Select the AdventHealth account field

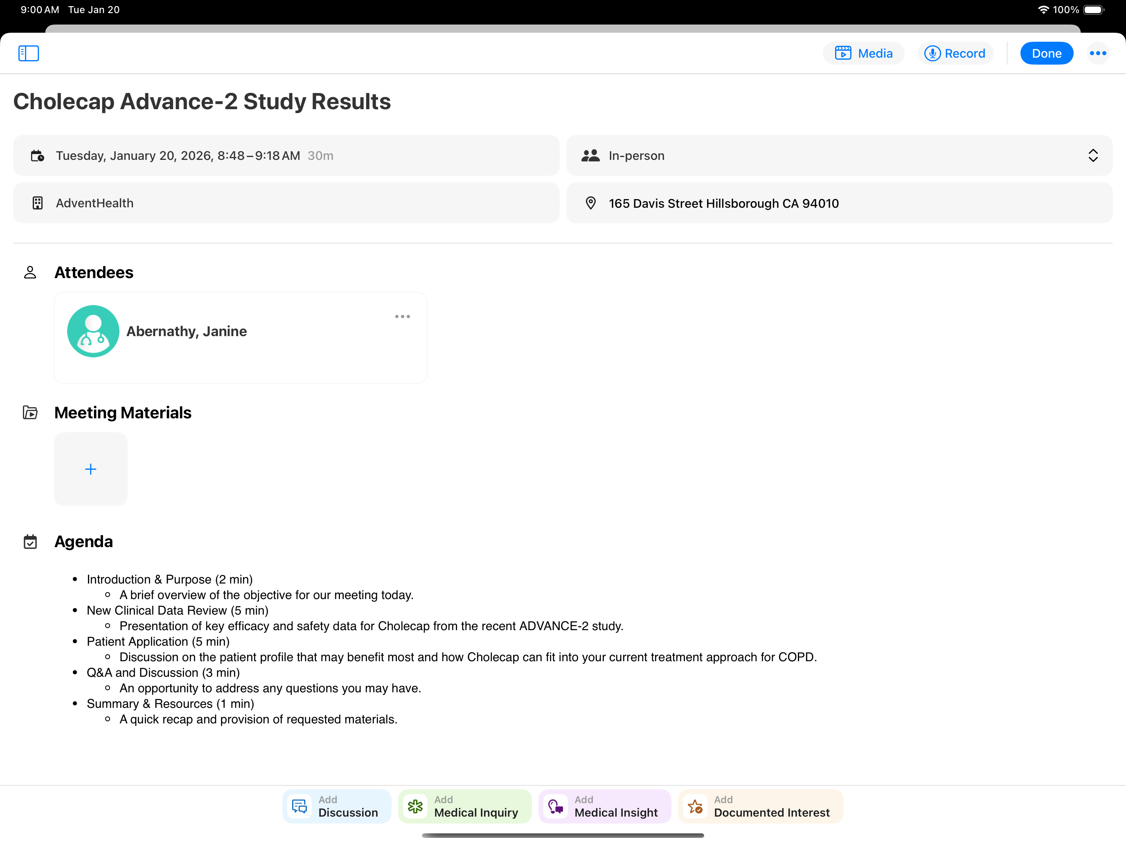pyautogui.click(x=285, y=203)
